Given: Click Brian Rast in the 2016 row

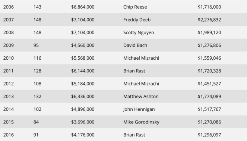Looking at the screenshot, I should pyautogui.click(x=134, y=135).
